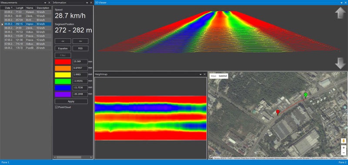This screenshot has width=348, height=165.
Task: Open Heightmap panel dropdown arrow
Action: [201, 74]
